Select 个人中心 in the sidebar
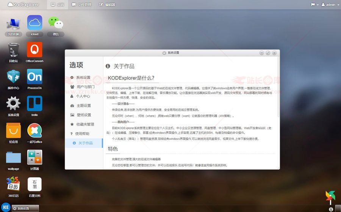The width and height of the screenshot is (341, 212). [84, 96]
